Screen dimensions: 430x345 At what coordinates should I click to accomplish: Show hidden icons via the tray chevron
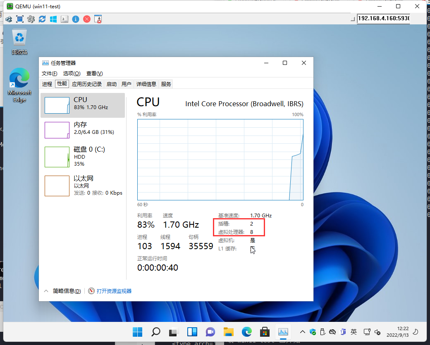coord(302,332)
